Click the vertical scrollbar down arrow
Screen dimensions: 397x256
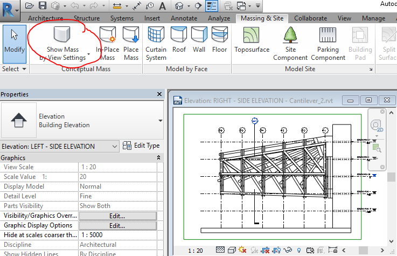click(x=391, y=241)
